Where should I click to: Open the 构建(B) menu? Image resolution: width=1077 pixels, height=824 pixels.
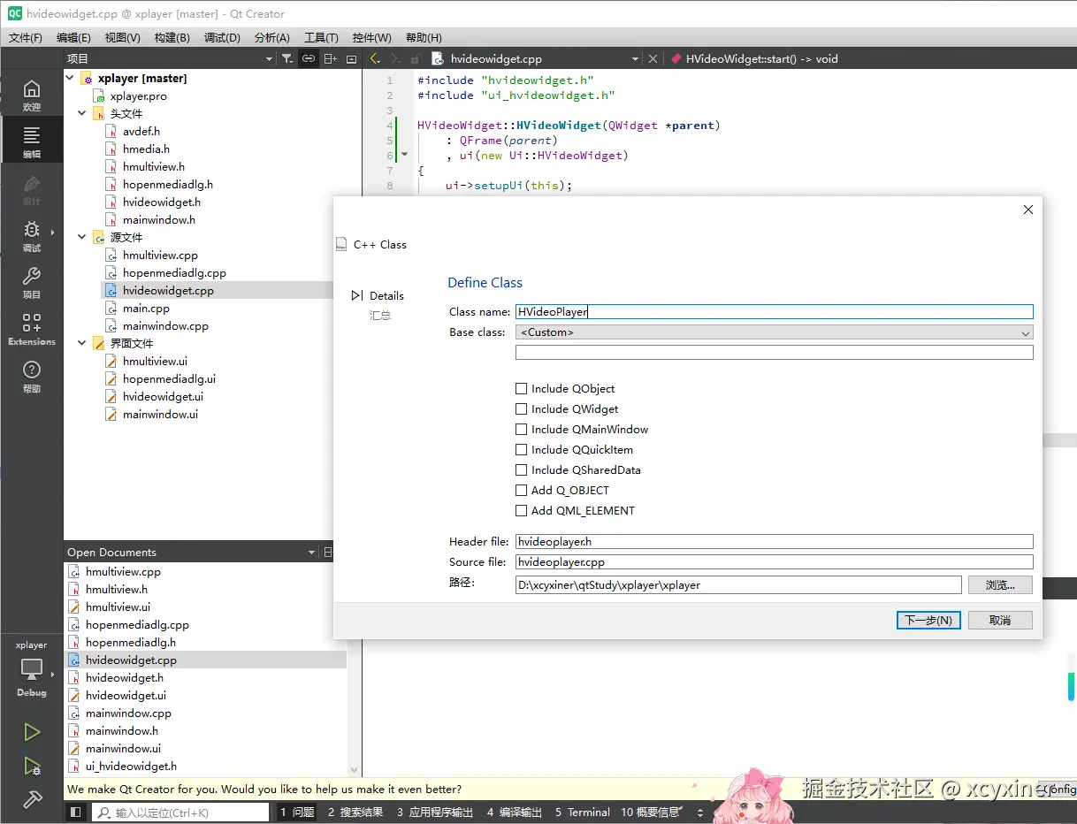172,37
